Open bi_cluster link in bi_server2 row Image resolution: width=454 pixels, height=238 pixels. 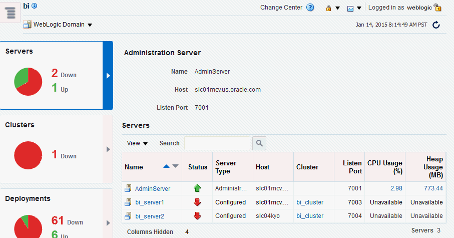[310, 216]
